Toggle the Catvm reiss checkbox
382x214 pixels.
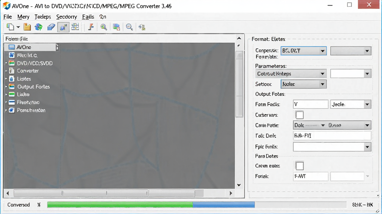[x=300, y=166]
